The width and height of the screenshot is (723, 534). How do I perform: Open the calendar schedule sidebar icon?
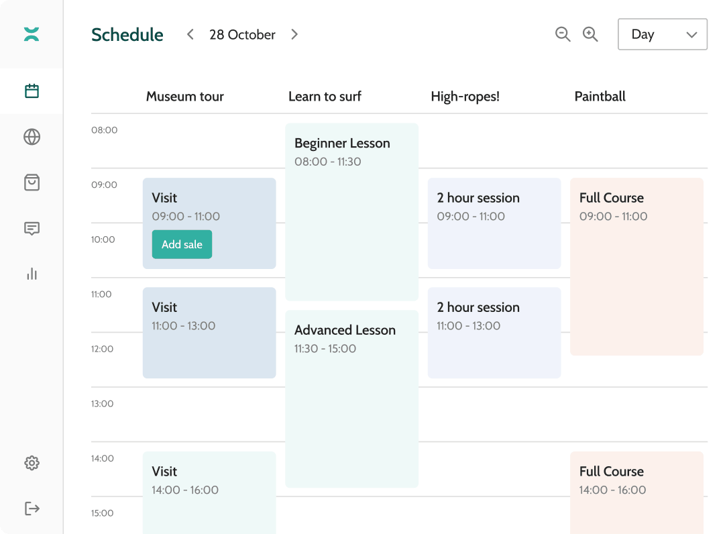pos(32,91)
